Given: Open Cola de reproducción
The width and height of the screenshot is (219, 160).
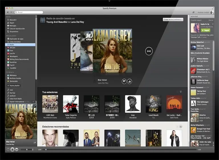Looking at the screenshot, I should click(17, 29).
